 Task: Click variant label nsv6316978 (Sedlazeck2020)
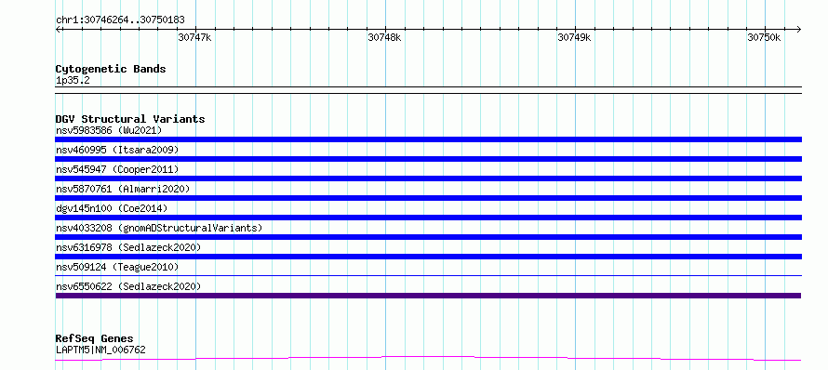[x=128, y=247]
